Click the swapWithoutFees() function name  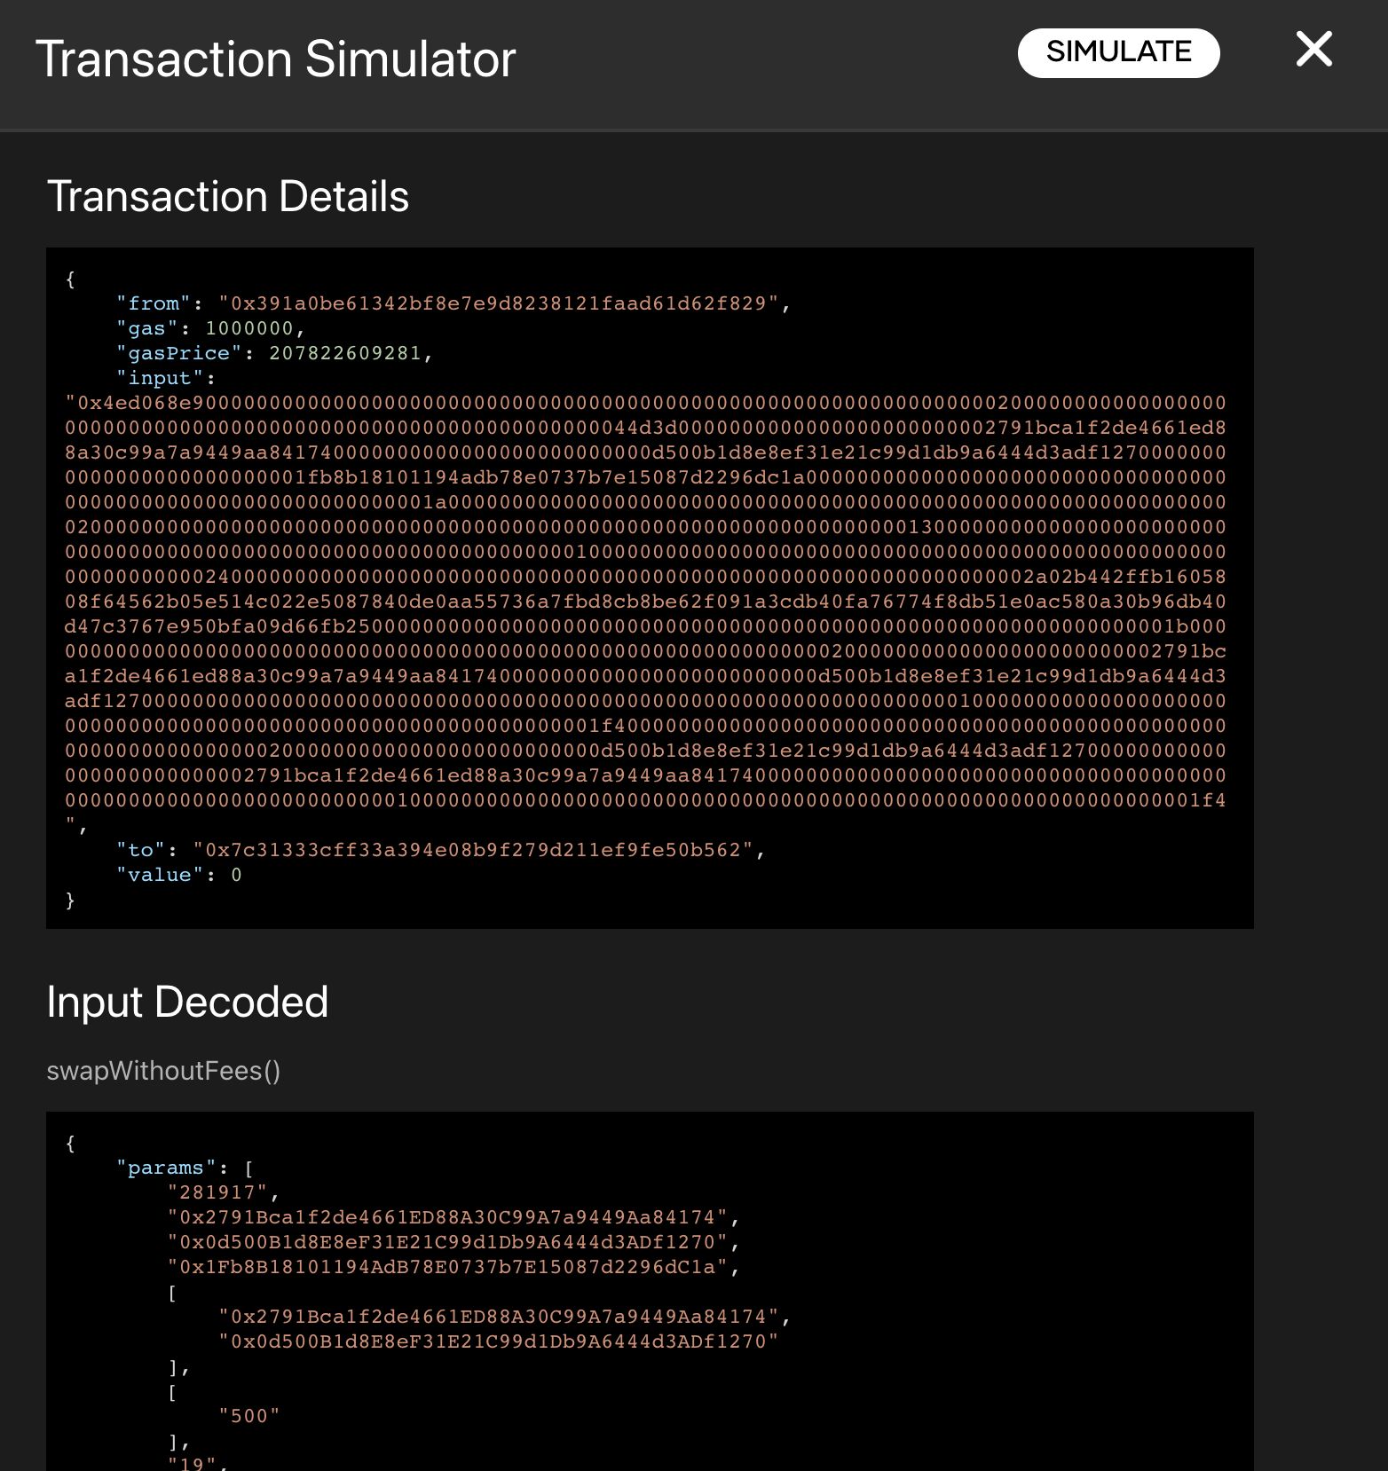pos(163,1071)
